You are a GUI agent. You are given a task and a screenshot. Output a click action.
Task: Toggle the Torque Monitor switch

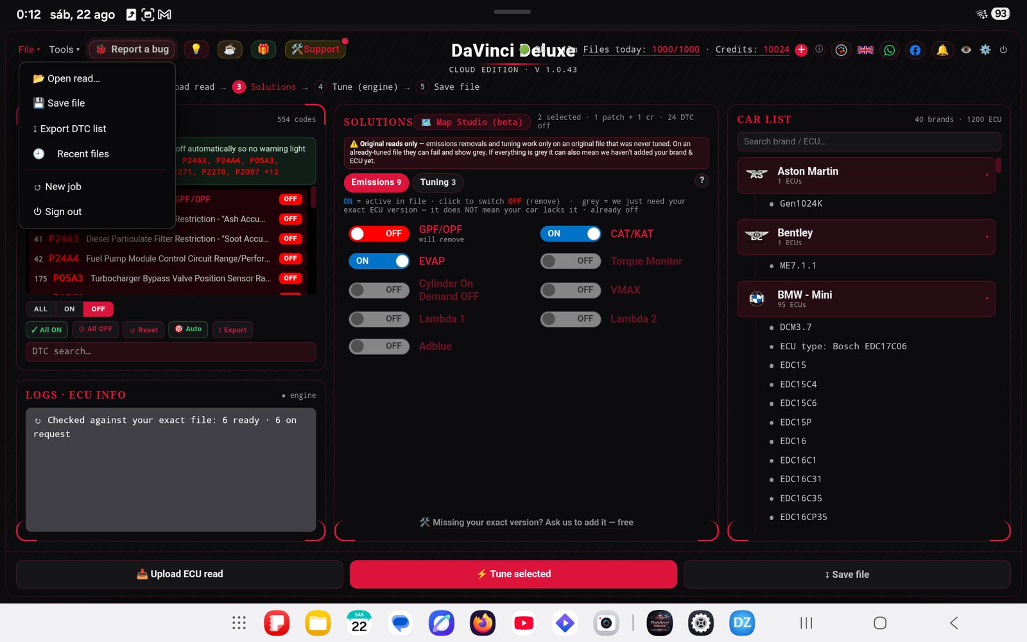click(571, 261)
